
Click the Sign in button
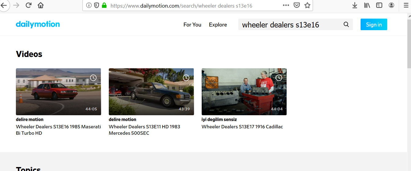coord(374,25)
